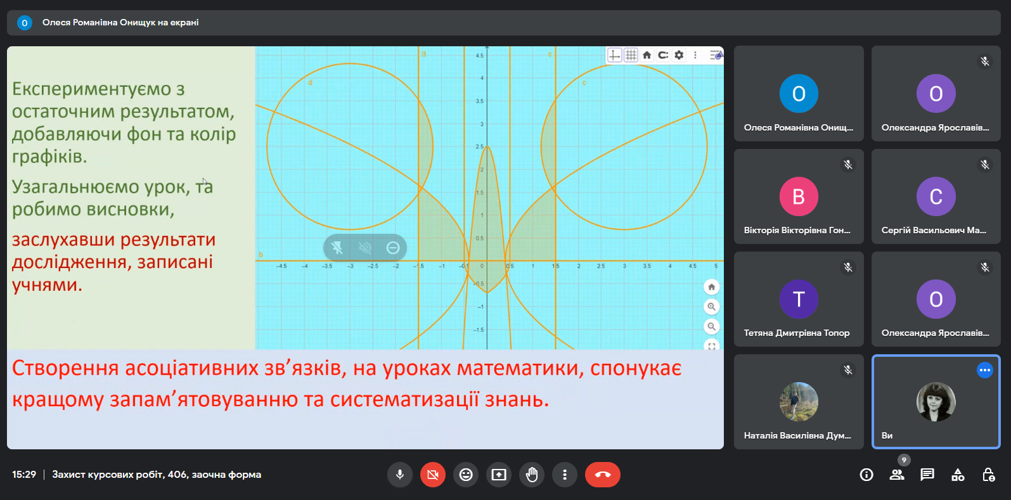Click the overlay mute presentation audio icon

point(365,248)
